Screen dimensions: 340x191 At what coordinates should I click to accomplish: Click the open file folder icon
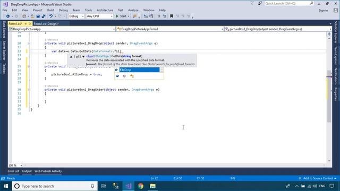32,16
